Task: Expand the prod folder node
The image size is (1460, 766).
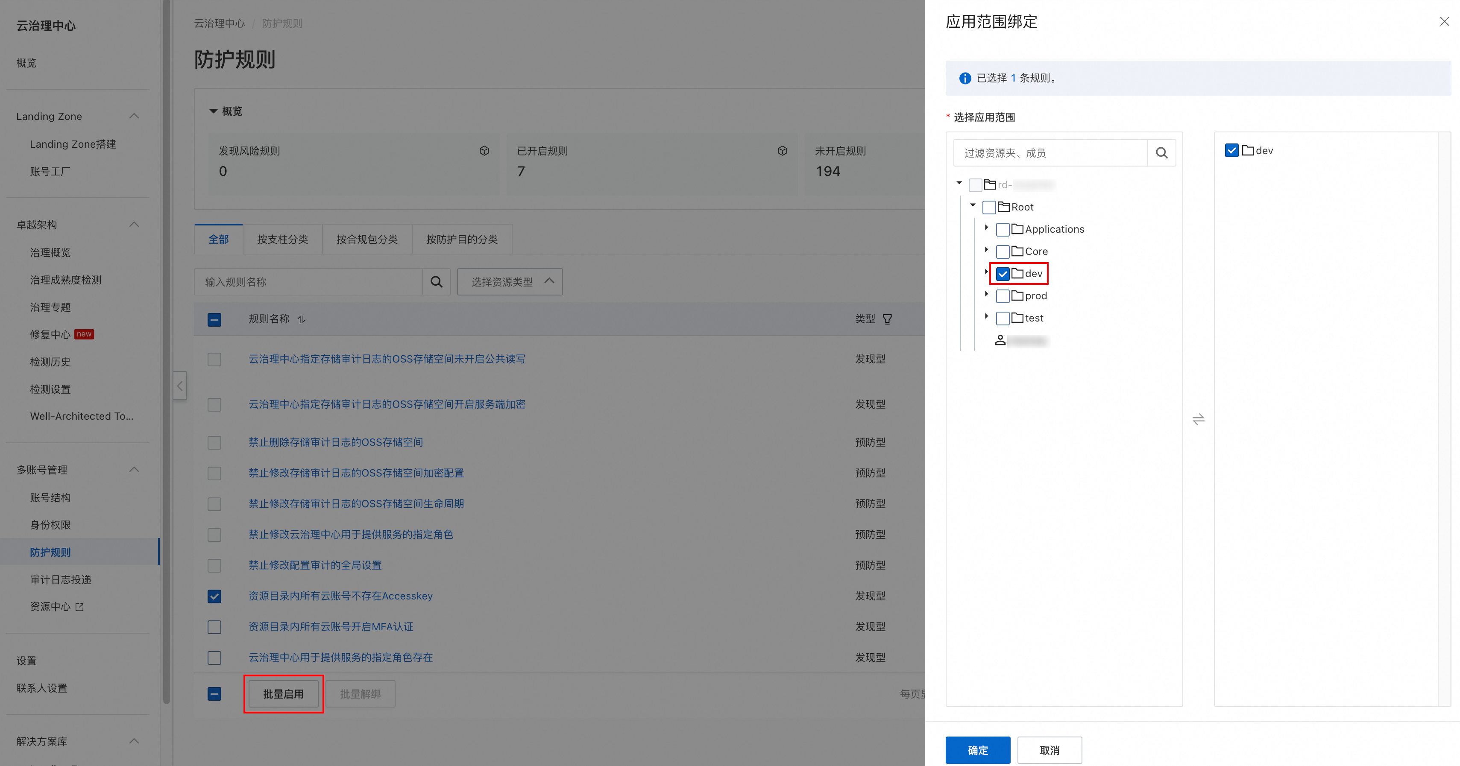Action: click(986, 294)
